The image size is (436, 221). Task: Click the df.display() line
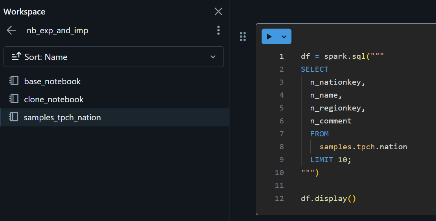tap(328, 199)
